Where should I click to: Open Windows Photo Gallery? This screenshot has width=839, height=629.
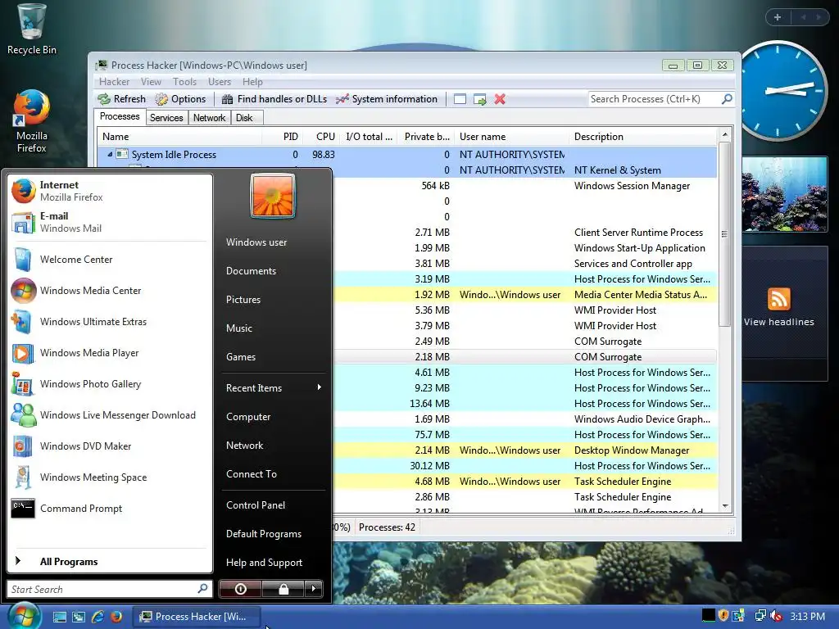(110, 384)
